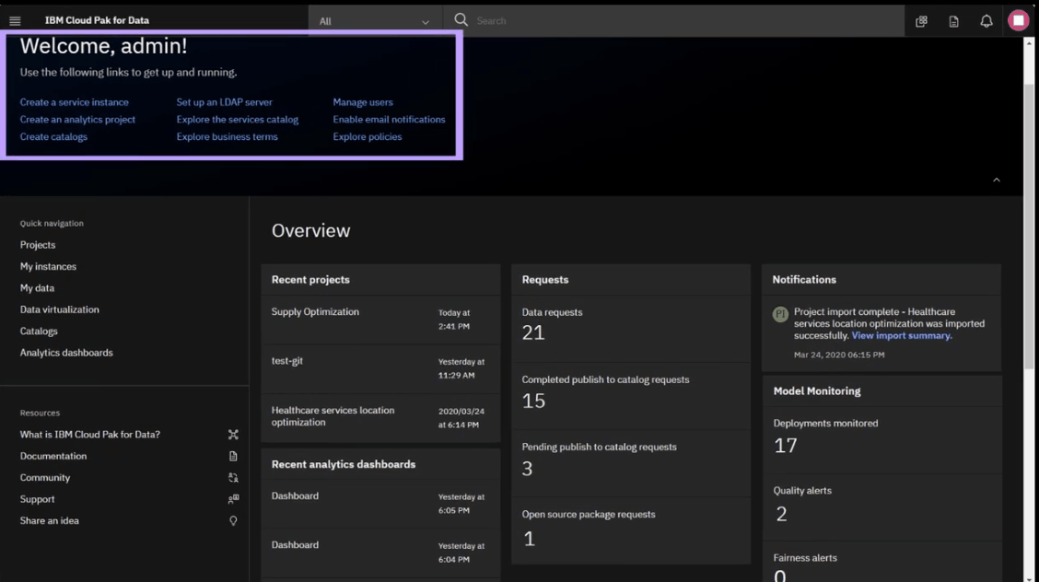Open Set up an LDAP server link
The height and width of the screenshot is (582, 1039).
coord(225,102)
